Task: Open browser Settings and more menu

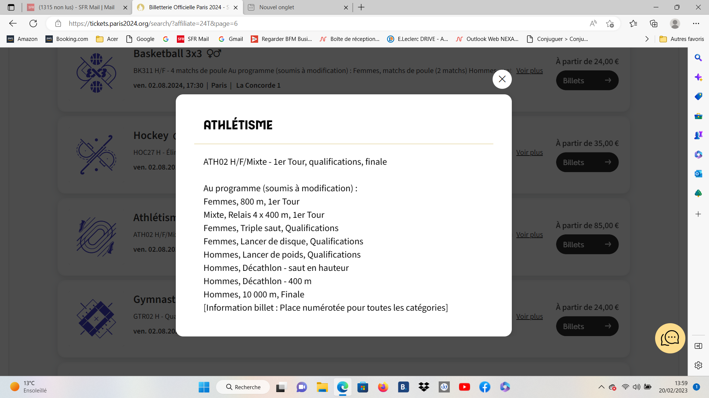Action: tap(696, 24)
